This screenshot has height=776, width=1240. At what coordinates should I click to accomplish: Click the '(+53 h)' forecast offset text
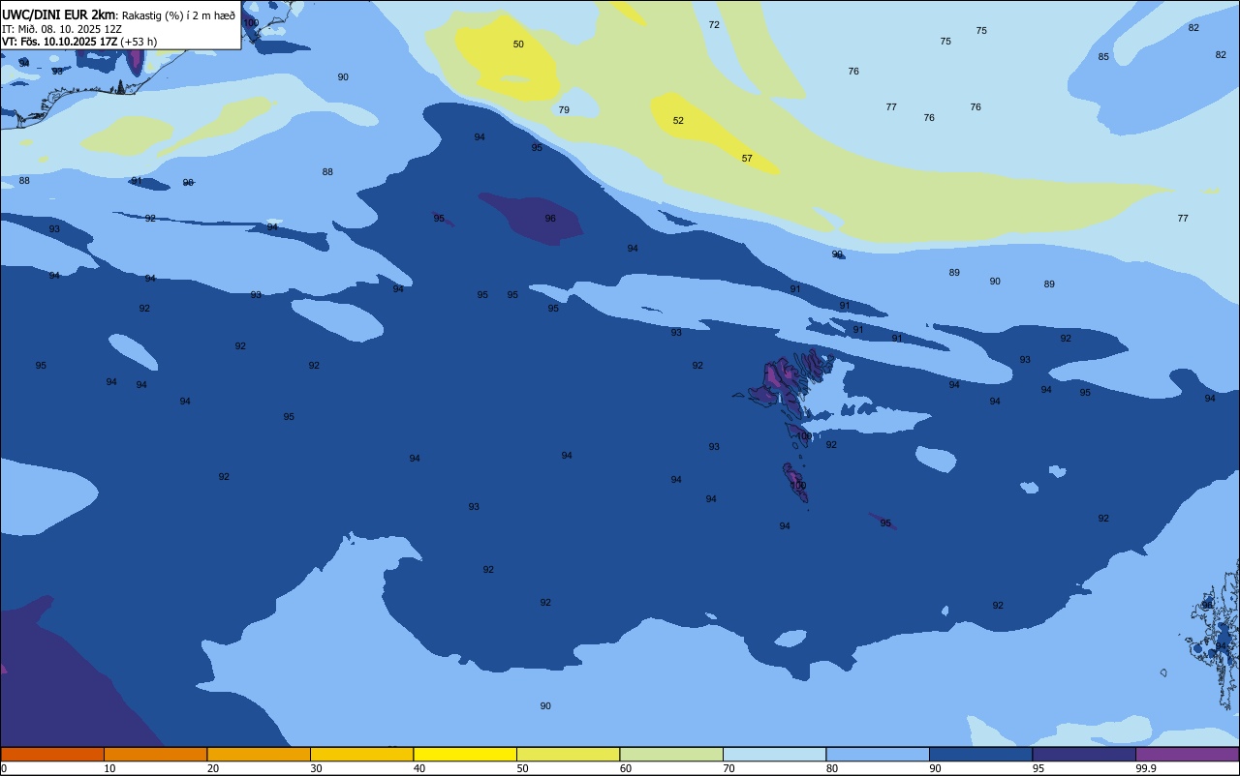coord(139,42)
